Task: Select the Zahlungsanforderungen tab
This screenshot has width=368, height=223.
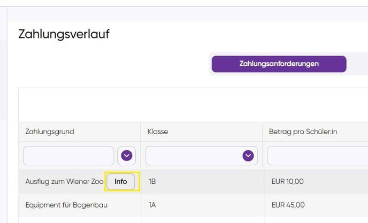Action: 279,64
